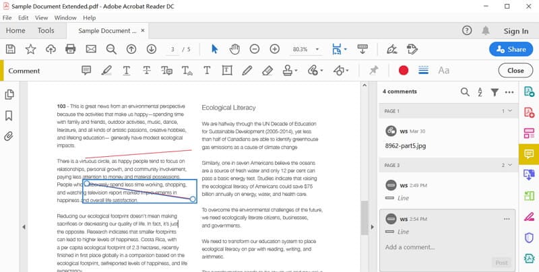This screenshot has width=539, height=272.
Task: Upload file to cloud icon
Action: coord(51,49)
